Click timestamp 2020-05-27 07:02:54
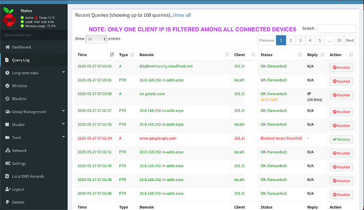 coord(95,138)
